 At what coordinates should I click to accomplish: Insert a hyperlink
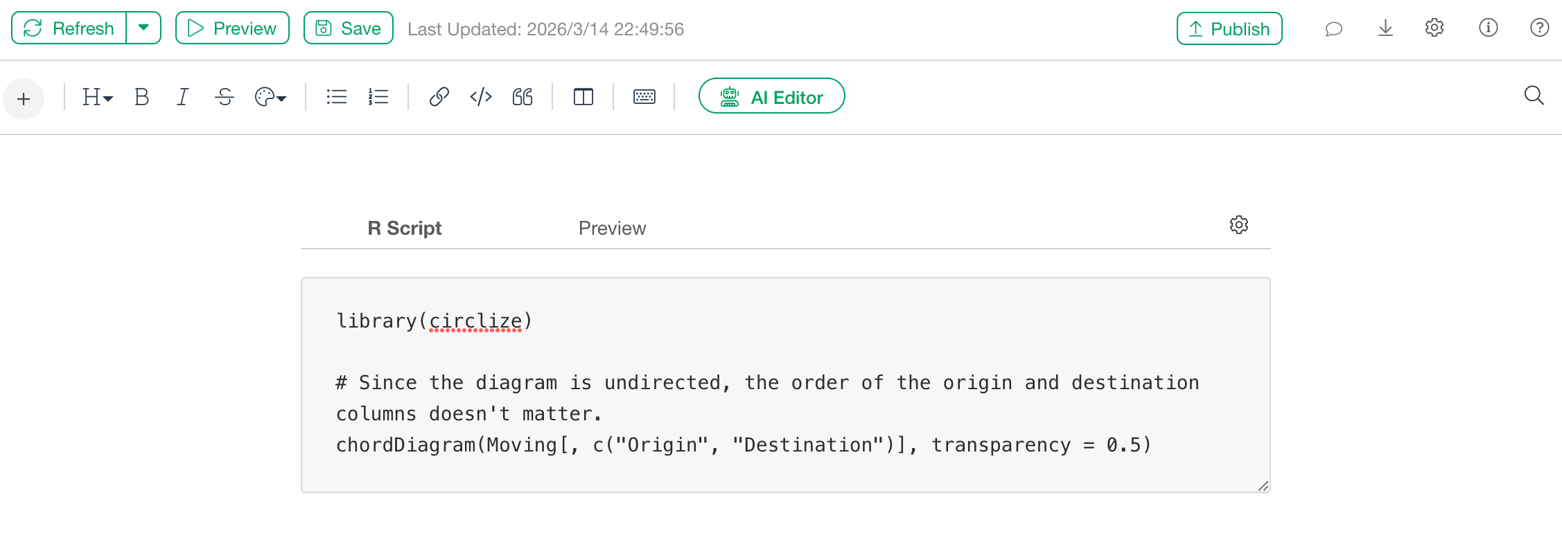(x=439, y=97)
